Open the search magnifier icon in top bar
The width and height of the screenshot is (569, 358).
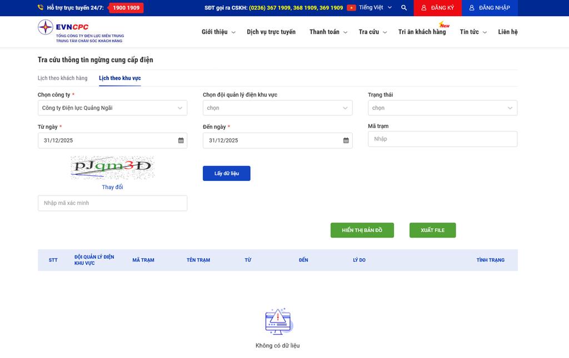pos(404,8)
